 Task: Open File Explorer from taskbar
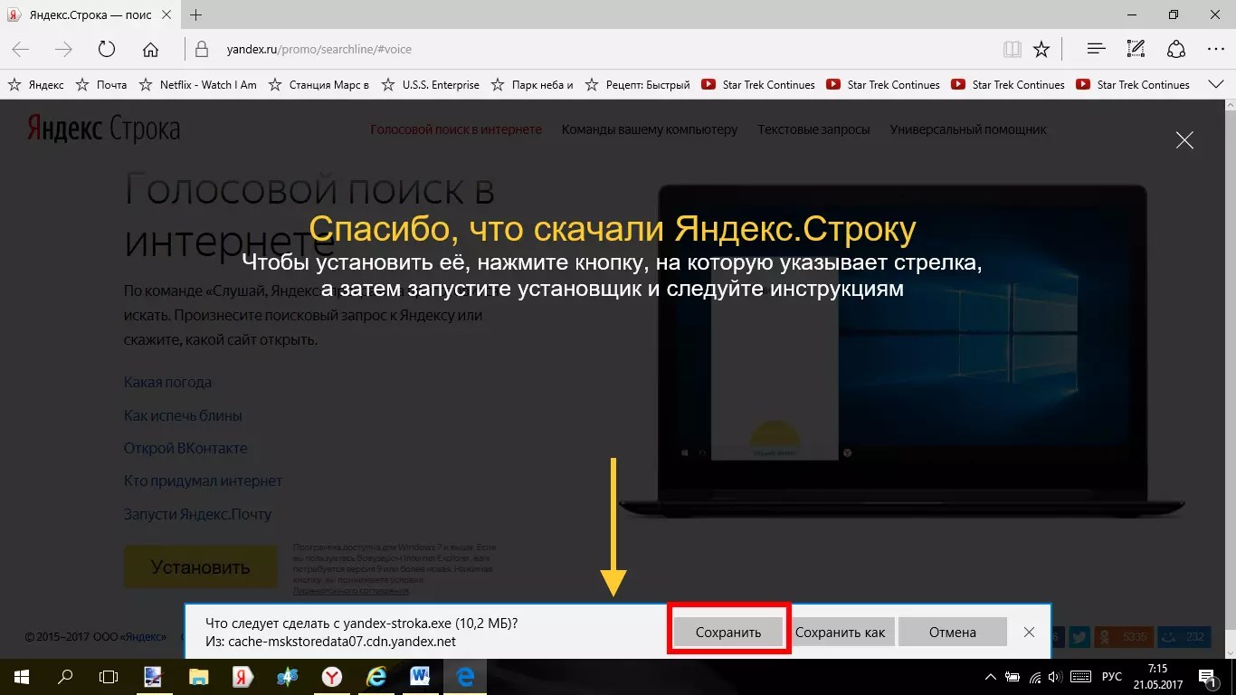click(198, 677)
